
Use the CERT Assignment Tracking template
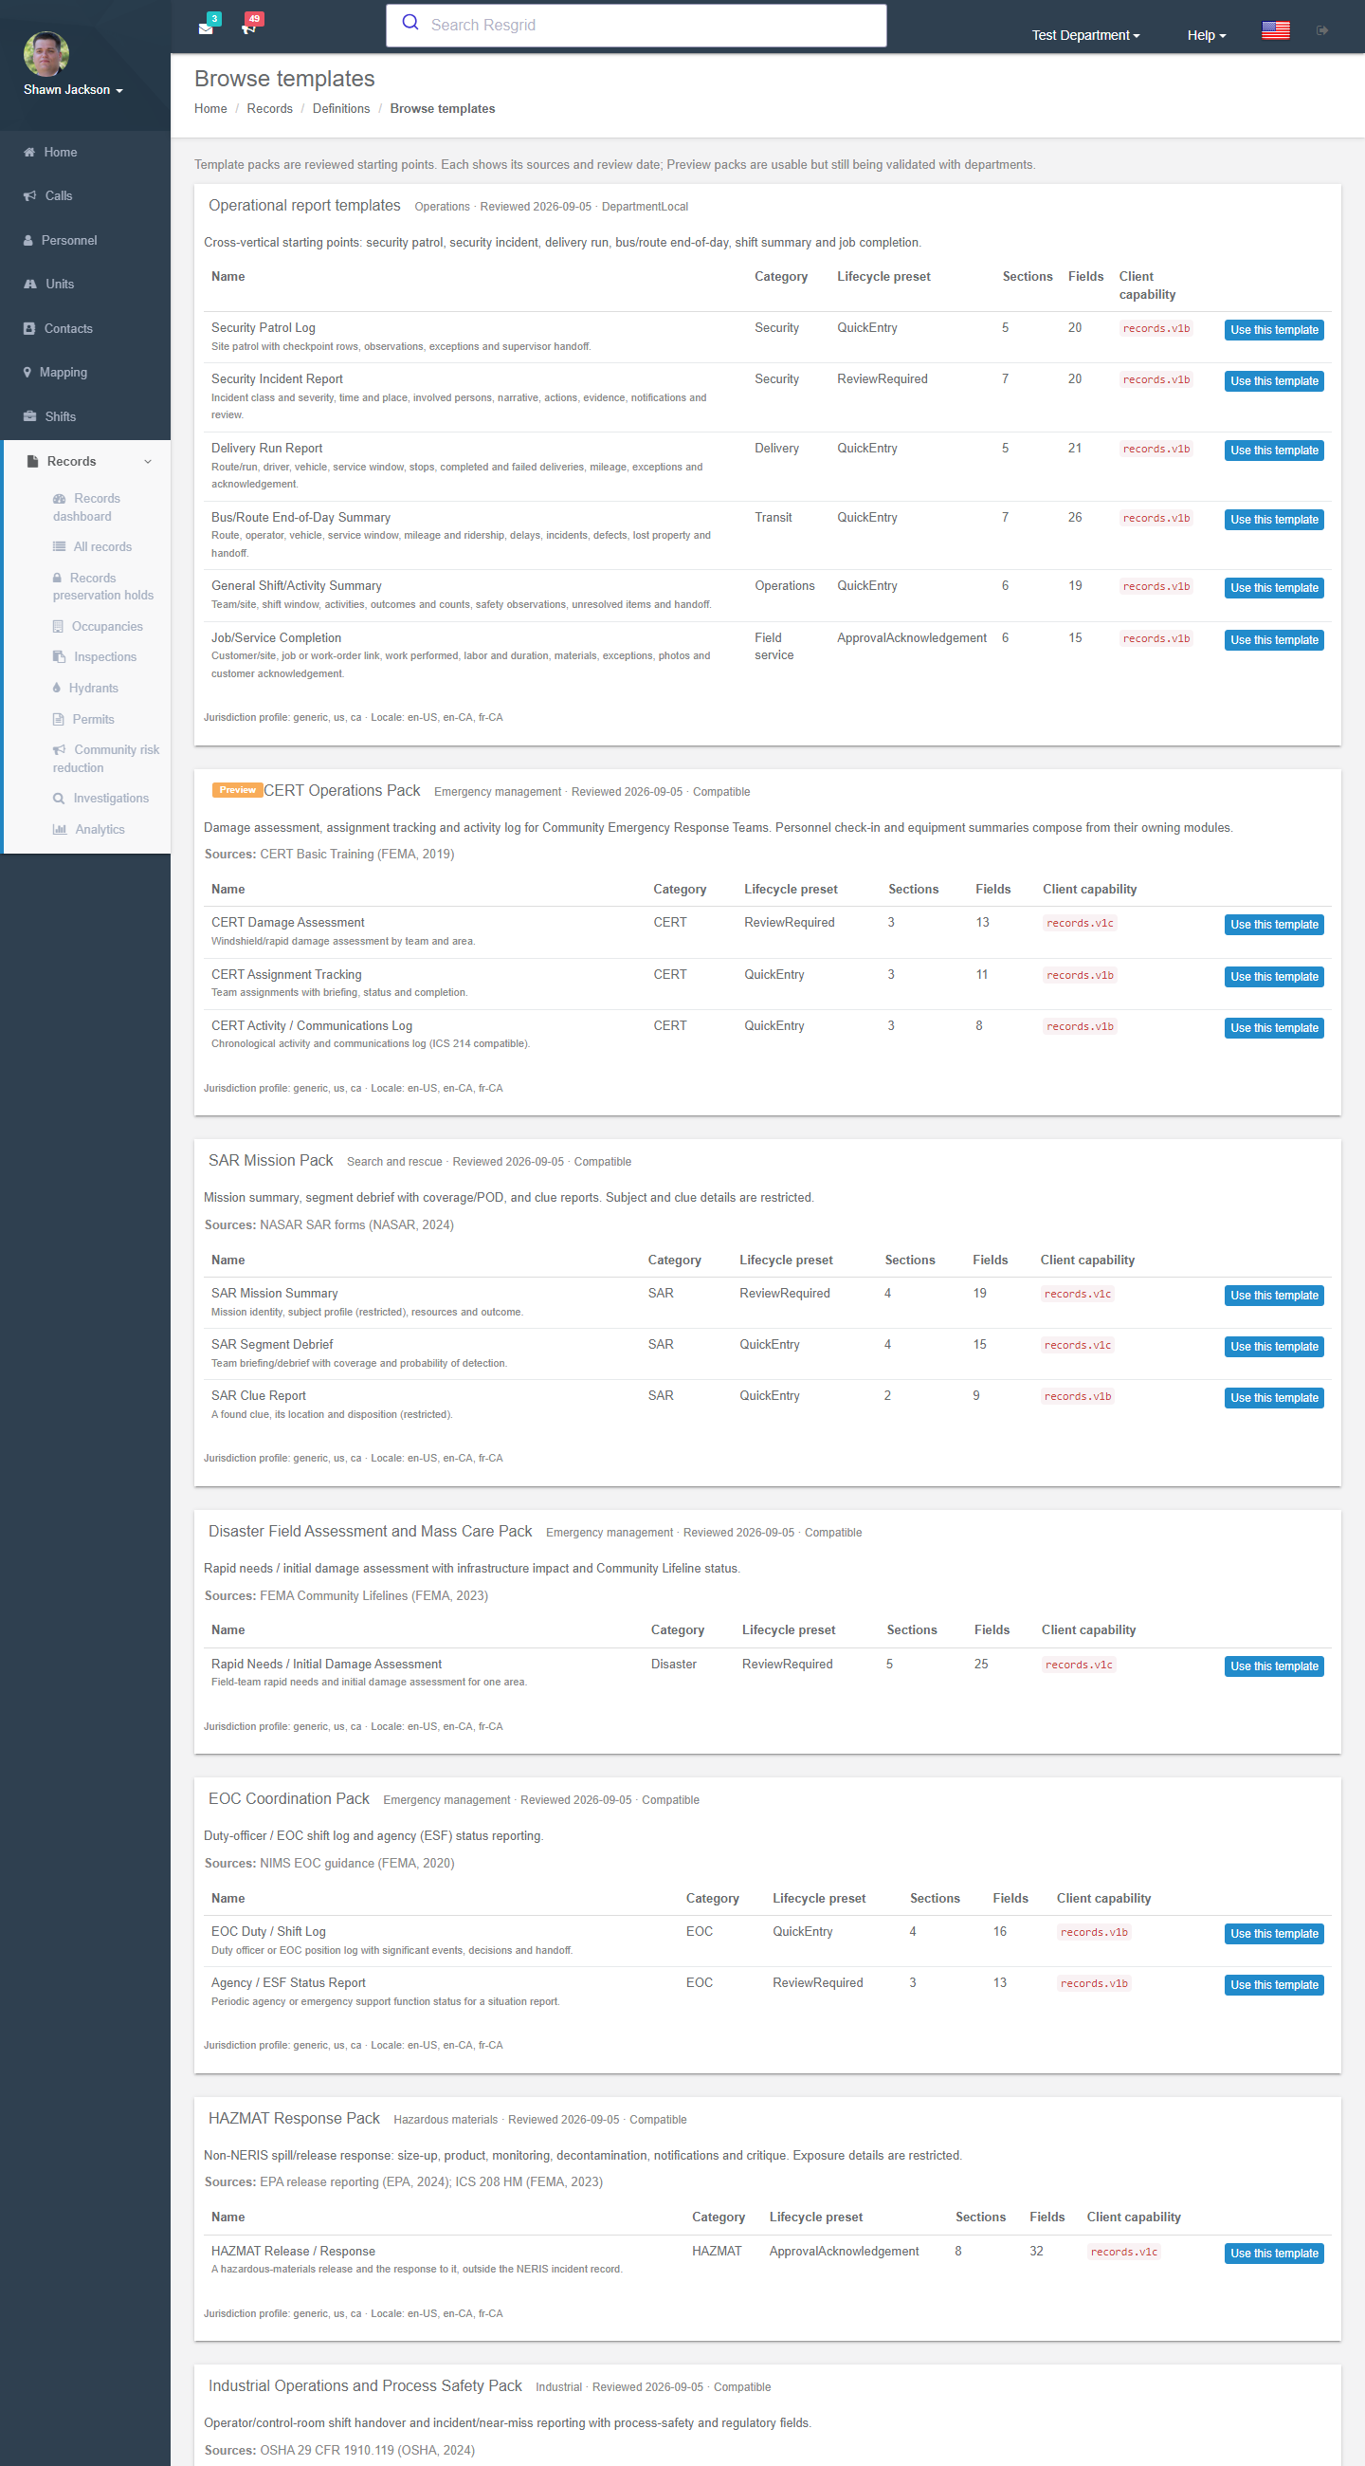(1273, 977)
